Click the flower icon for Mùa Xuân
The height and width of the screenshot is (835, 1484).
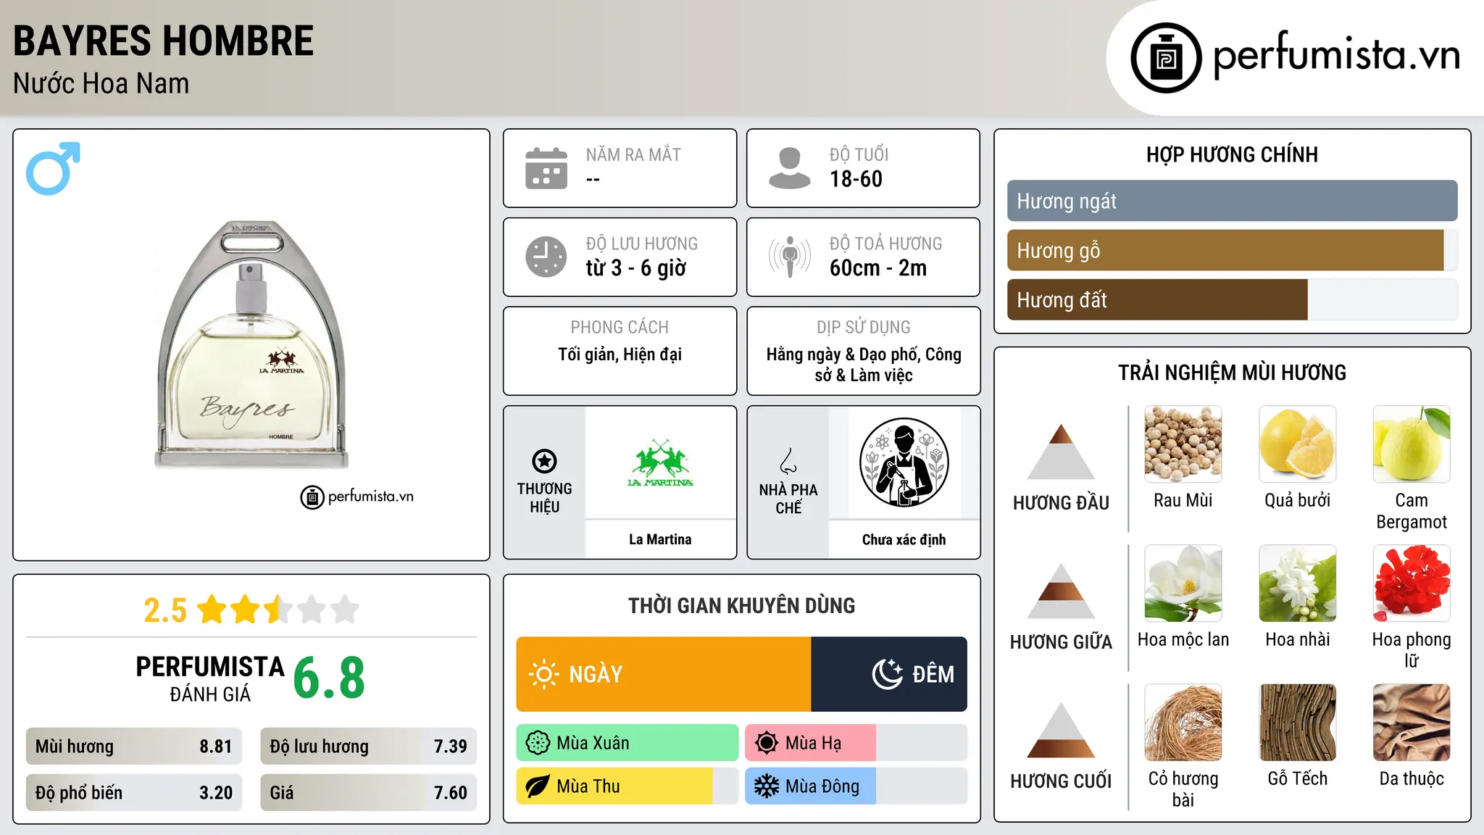click(x=538, y=743)
